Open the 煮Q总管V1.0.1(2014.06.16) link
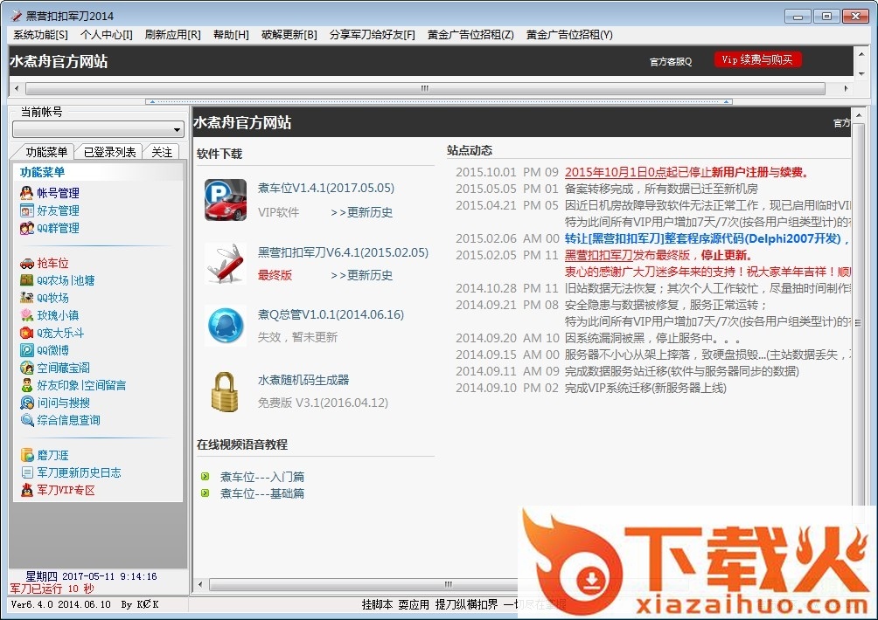Screen dimensions: 878x620 [331, 314]
